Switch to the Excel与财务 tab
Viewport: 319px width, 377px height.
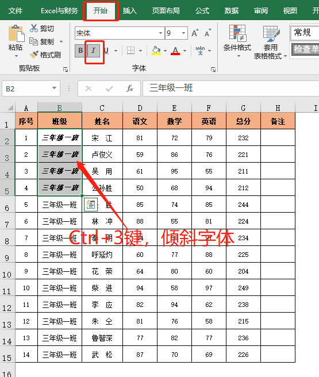pos(59,11)
